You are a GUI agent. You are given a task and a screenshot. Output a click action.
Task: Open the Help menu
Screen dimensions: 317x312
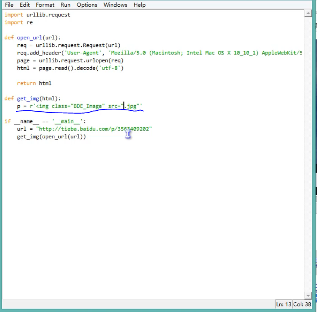pyautogui.click(x=139, y=5)
